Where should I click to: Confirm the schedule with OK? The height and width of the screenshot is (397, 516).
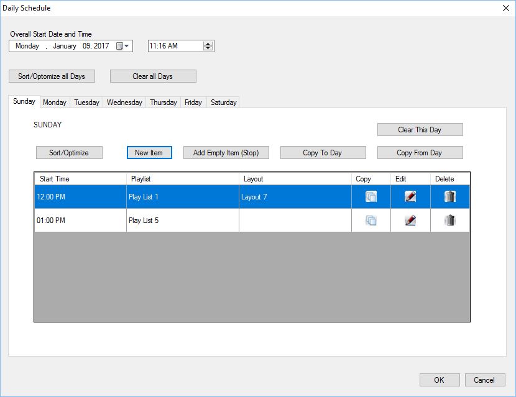pos(440,380)
